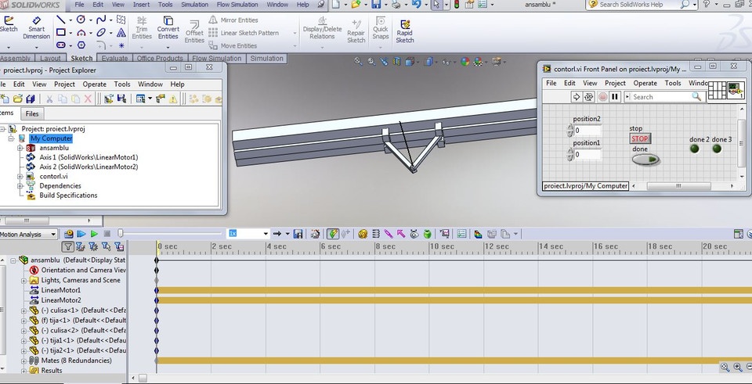Open the 1x playback speed dropdown

tap(266, 234)
